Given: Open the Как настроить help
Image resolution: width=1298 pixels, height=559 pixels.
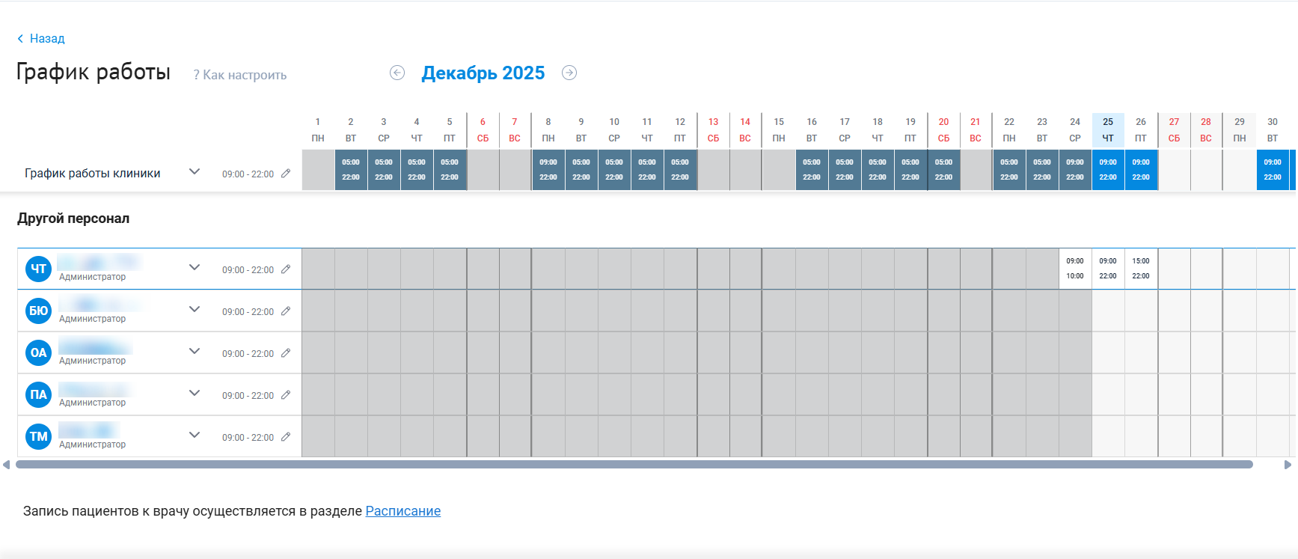Looking at the screenshot, I should tap(240, 75).
